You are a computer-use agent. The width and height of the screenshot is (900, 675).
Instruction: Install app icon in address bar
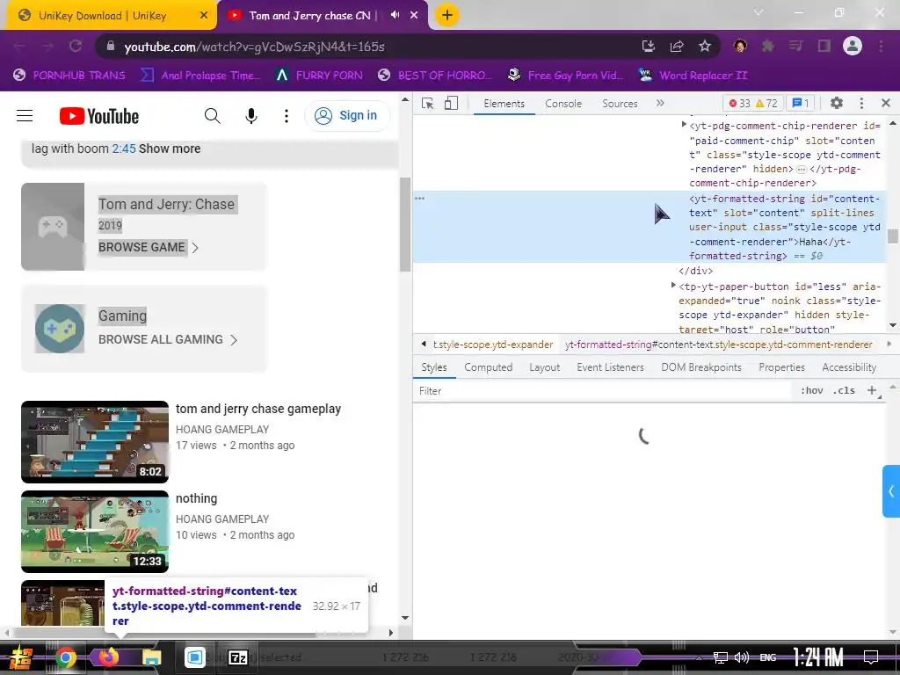648,47
